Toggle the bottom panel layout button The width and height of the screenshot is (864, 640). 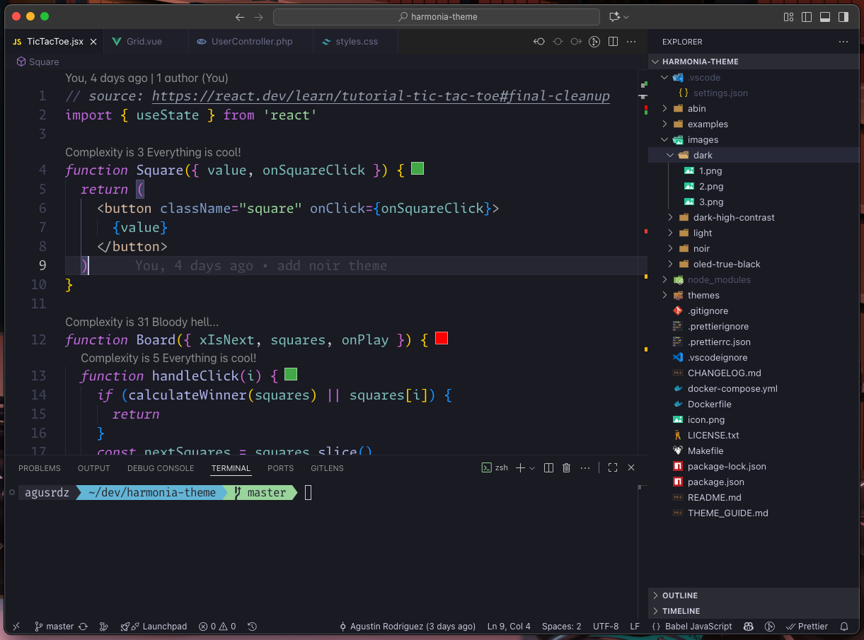coord(825,16)
